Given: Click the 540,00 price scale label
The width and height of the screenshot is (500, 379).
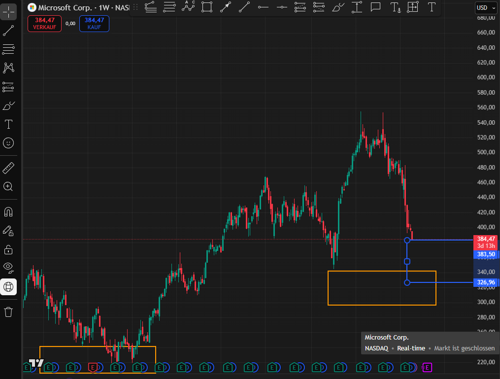Looking at the screenshot, I should tap(486, 123).
